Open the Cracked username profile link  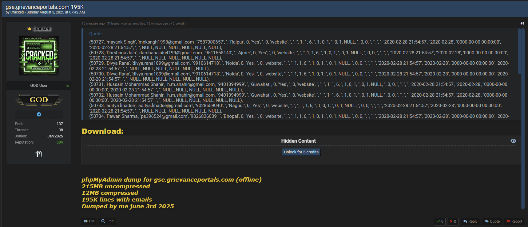(x=42, y=29)
